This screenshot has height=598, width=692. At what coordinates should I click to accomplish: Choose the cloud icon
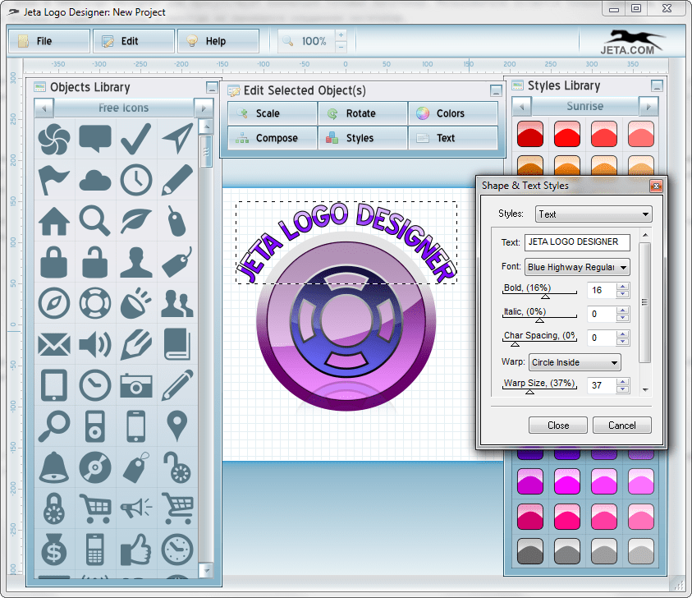(95, 181)
